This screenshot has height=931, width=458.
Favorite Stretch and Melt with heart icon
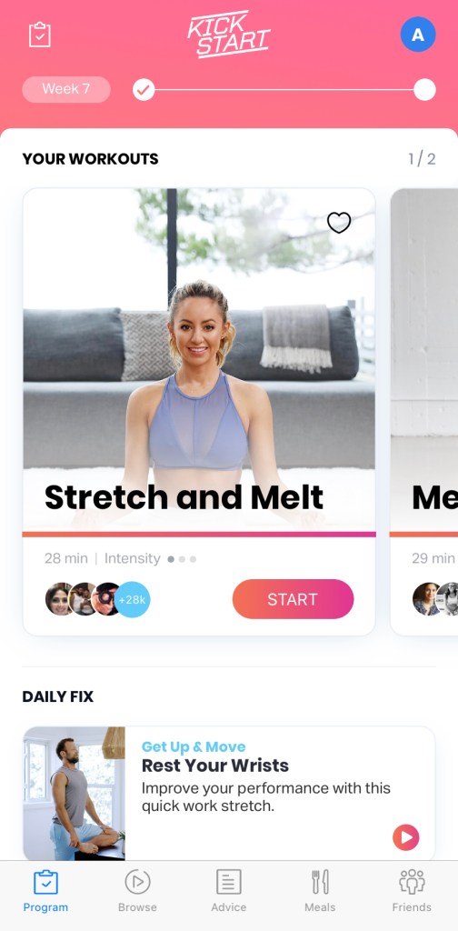coord(339,223)
